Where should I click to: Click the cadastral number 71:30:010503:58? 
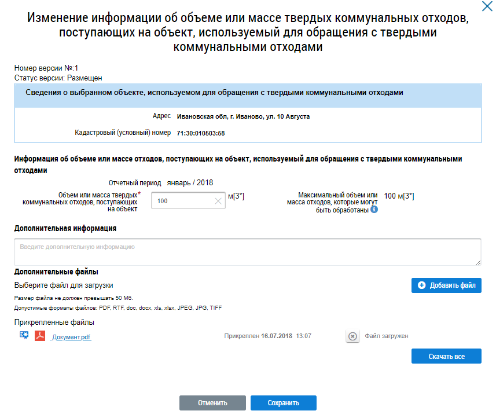tap(200, 133)
